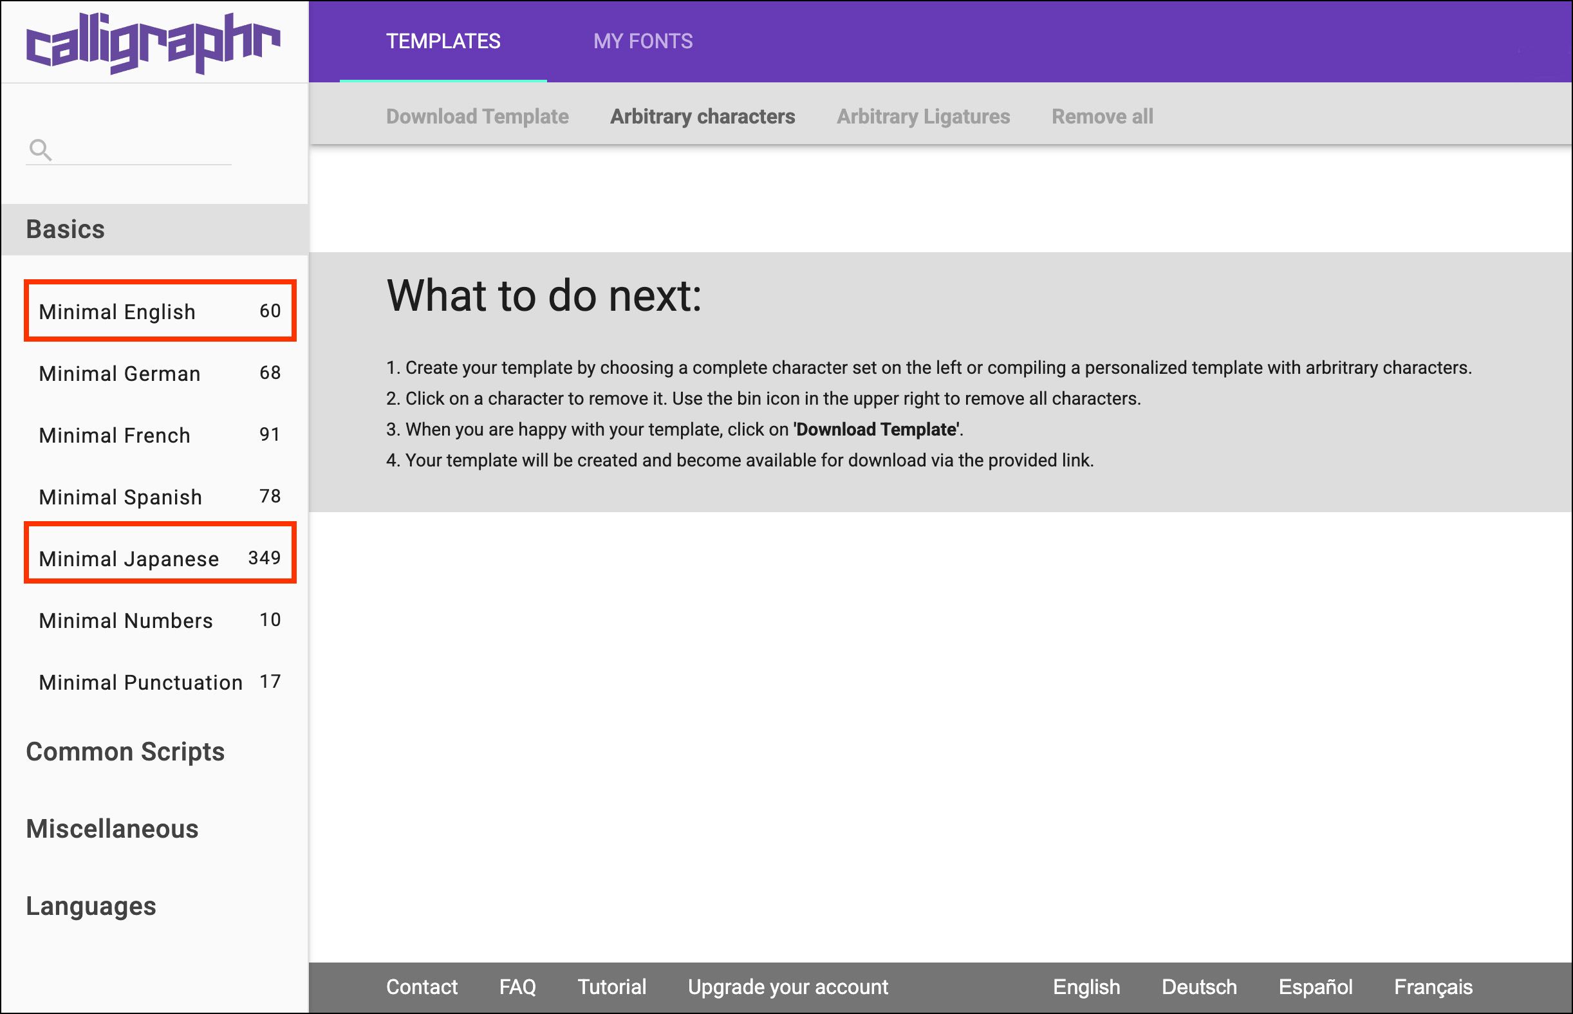This screenshot has height=1014, width=1573.
Task: Click Upgrade your account link
Action: tap(788, 986)
